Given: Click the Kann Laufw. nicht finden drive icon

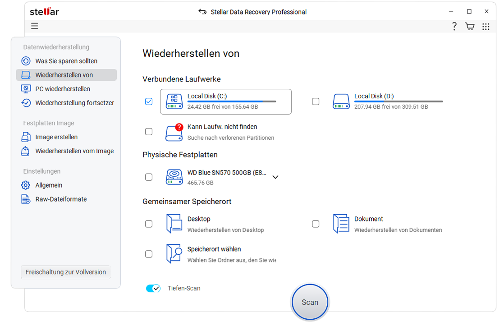Looking at the screenshot, I should point(174,132).
